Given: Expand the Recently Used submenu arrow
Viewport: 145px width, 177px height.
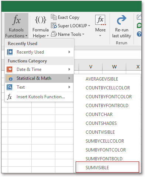Looking at the screenshot, I should coord(69,52).
